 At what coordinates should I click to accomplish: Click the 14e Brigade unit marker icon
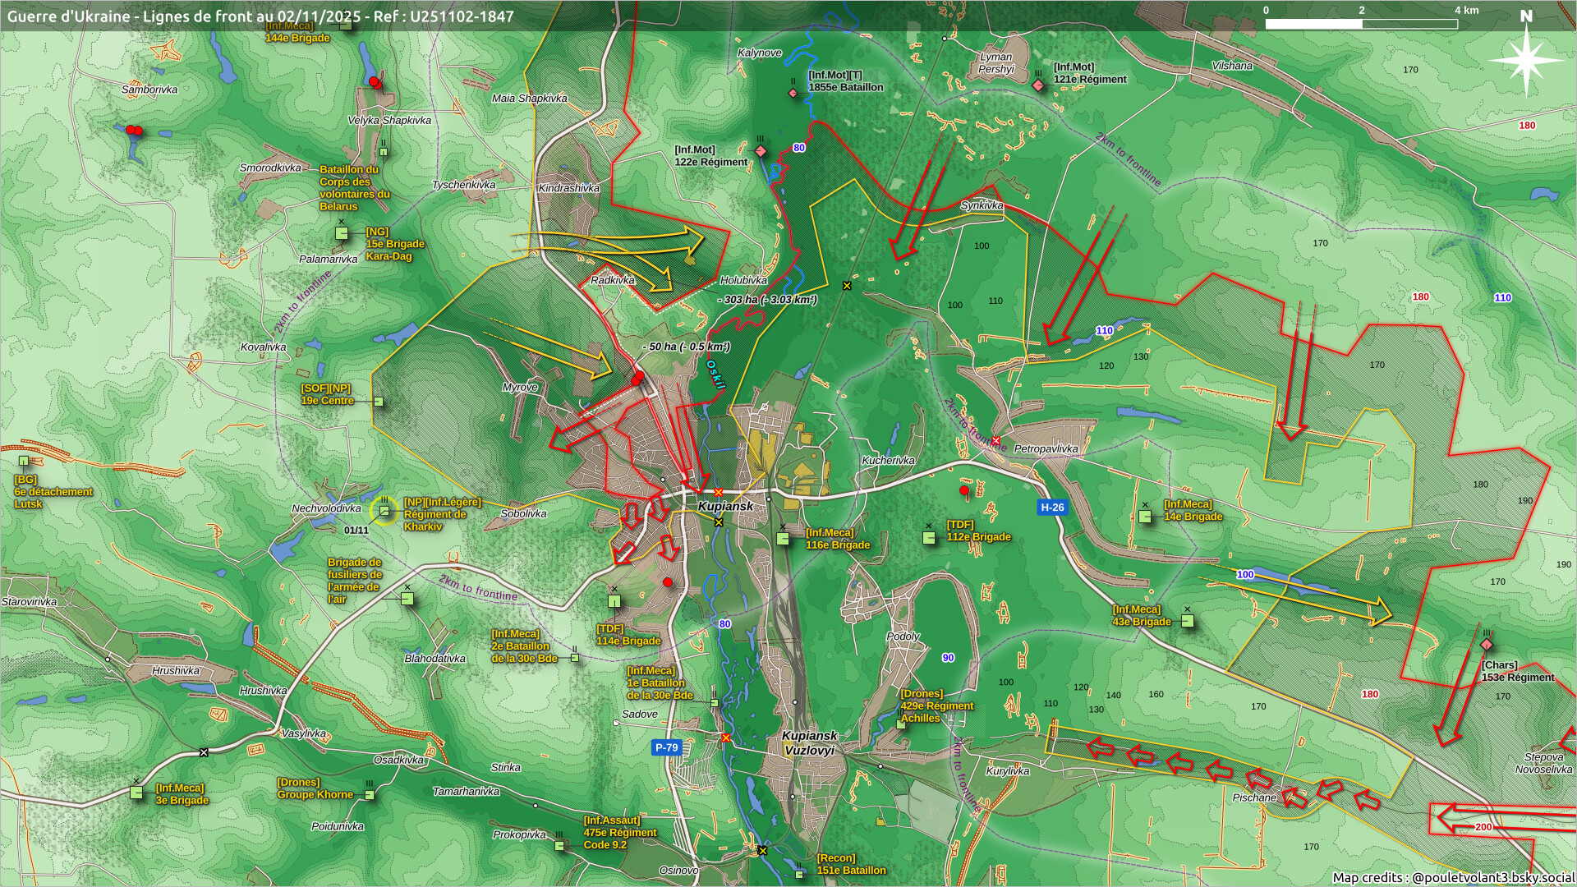point(1145,517)
